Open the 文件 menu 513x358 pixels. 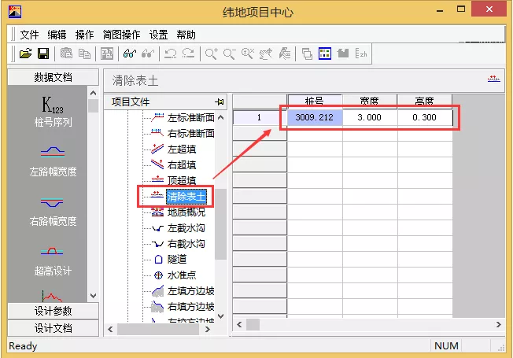point(29,35)
